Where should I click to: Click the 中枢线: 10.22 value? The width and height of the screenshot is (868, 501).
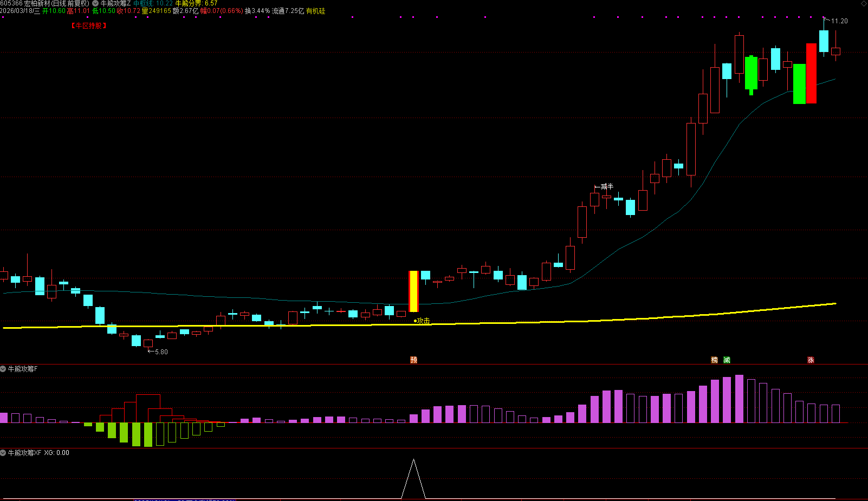(153, 3)
